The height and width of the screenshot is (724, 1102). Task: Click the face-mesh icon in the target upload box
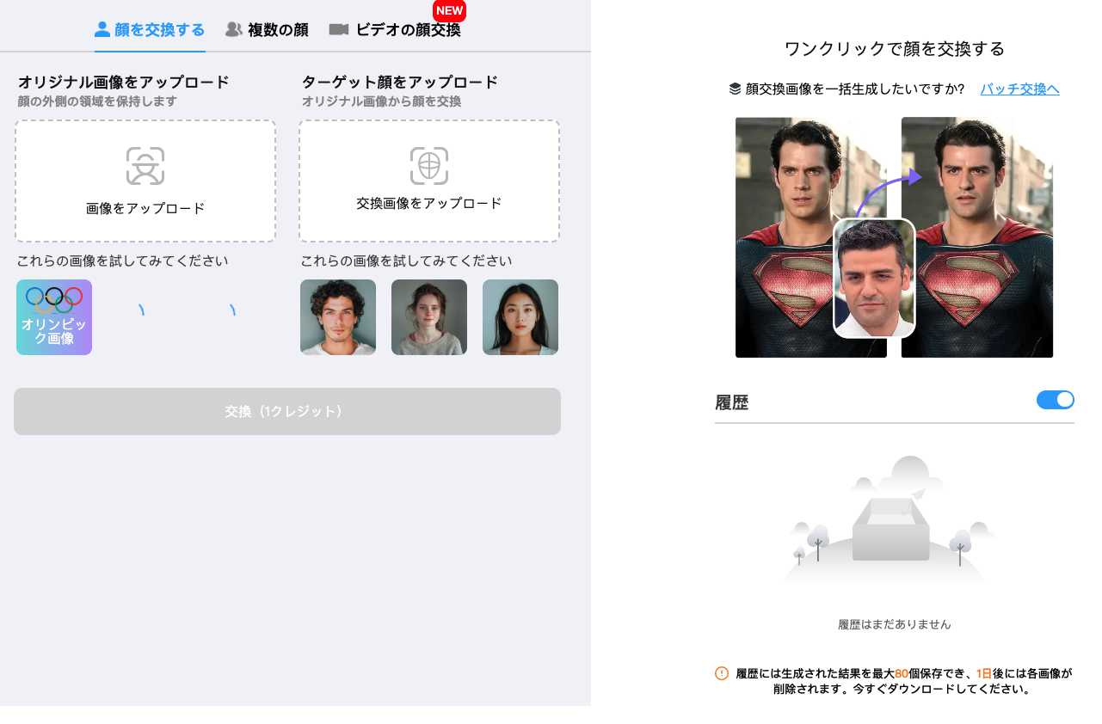429,166
